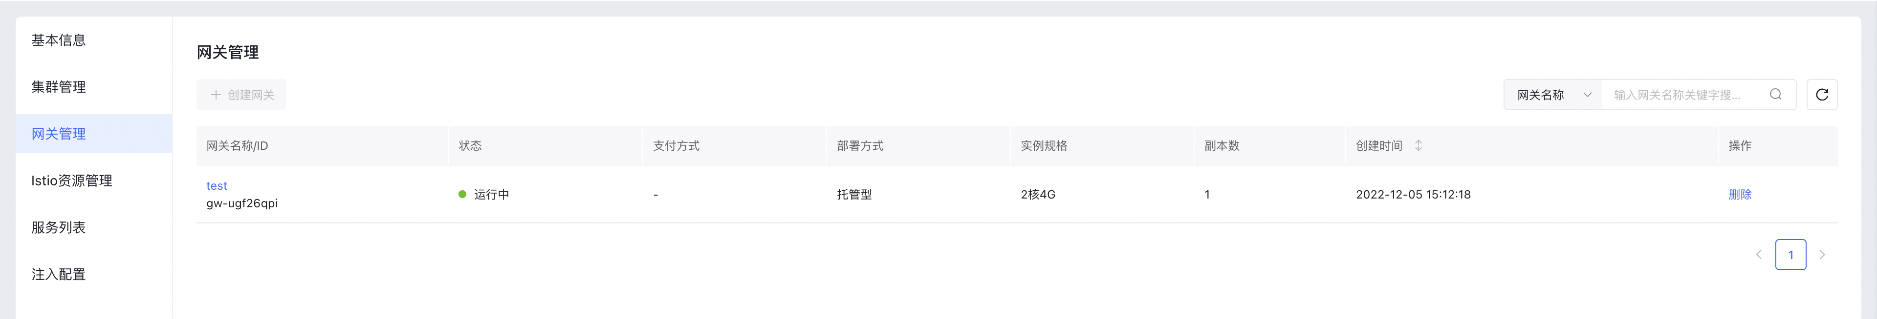Go to next page arrow
1877x319 pixels.
coord(1822,254)
